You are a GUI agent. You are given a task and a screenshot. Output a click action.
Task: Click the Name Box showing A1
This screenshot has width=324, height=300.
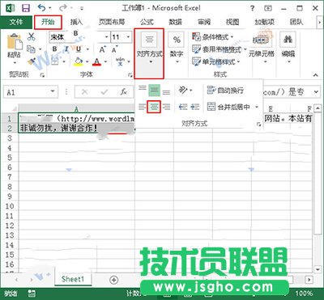coord(31,92)
